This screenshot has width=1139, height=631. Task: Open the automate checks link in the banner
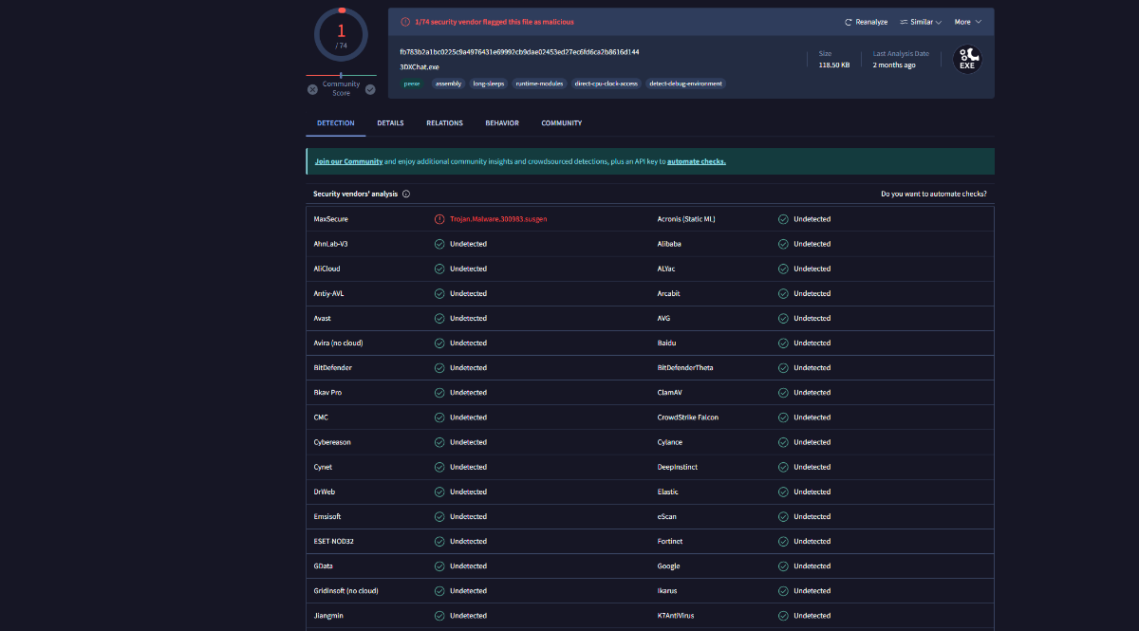pos(697,161)
